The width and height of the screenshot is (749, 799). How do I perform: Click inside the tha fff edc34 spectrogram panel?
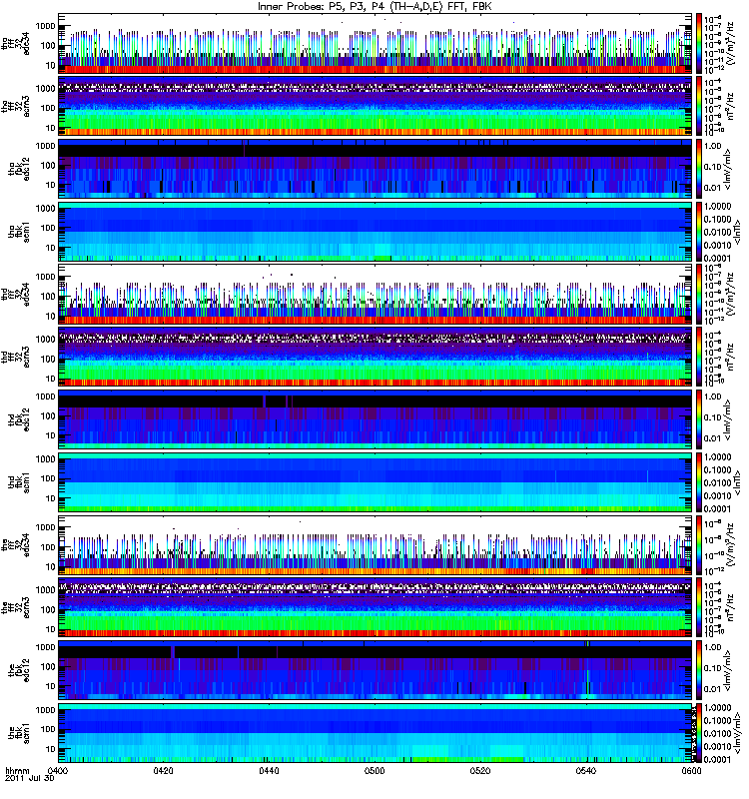(374, 43)
